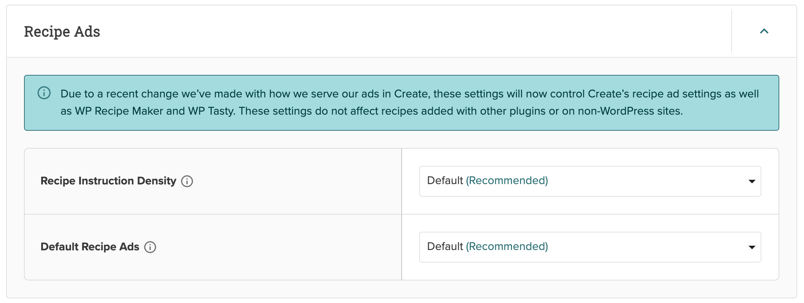Click "(Recommended)" in the Instruction Density select

click(x=507, y=181)
